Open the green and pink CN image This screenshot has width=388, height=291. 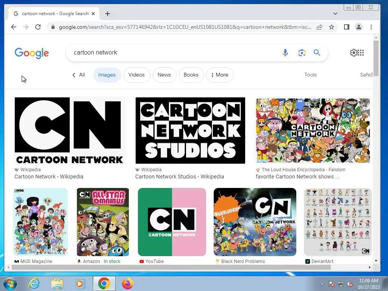172,222
